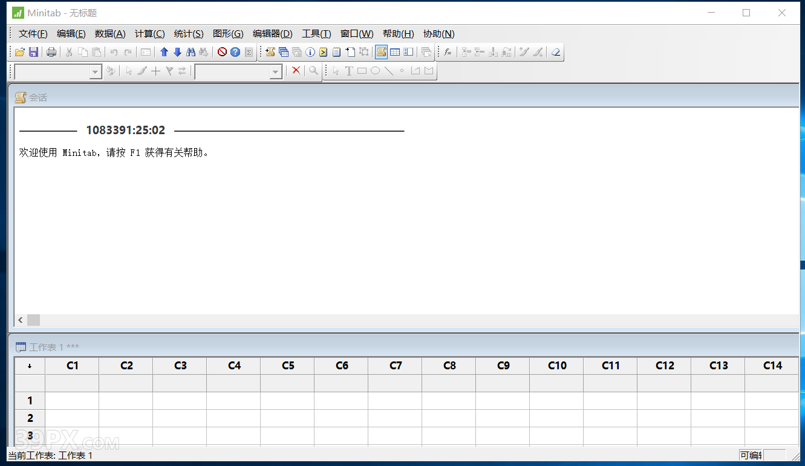Open Help with blue question mark icon
Viewport: 805px width, 466px height.
235,53
